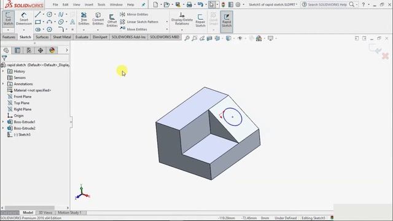Open the Insert menu
The image size is (393, 221).
tap(88, 4)
